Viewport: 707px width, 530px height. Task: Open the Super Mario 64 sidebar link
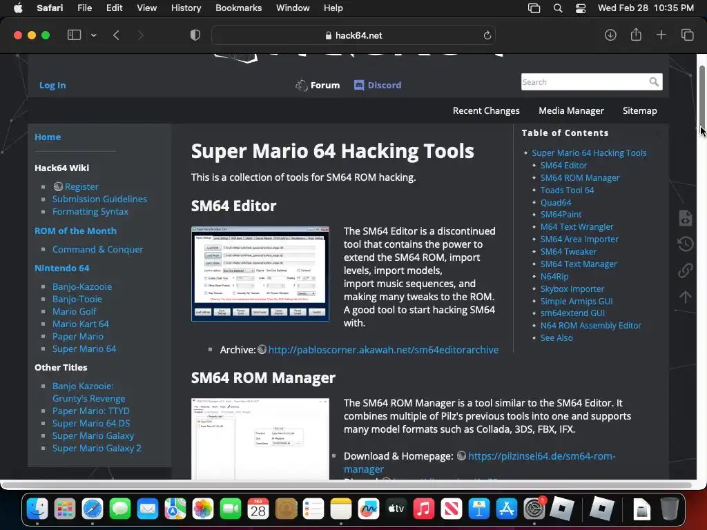click(x=84, y=349)
